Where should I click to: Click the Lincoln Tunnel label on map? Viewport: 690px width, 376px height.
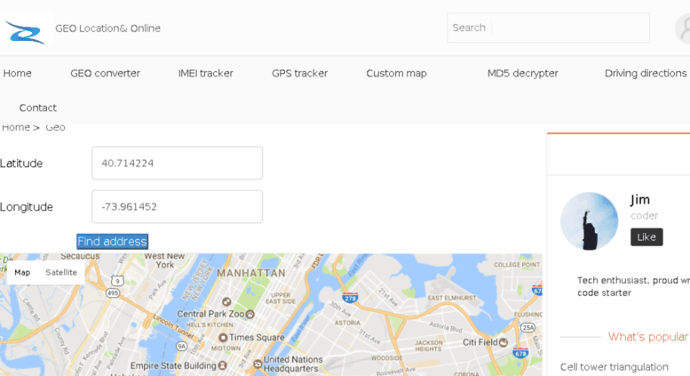(174, 326)
